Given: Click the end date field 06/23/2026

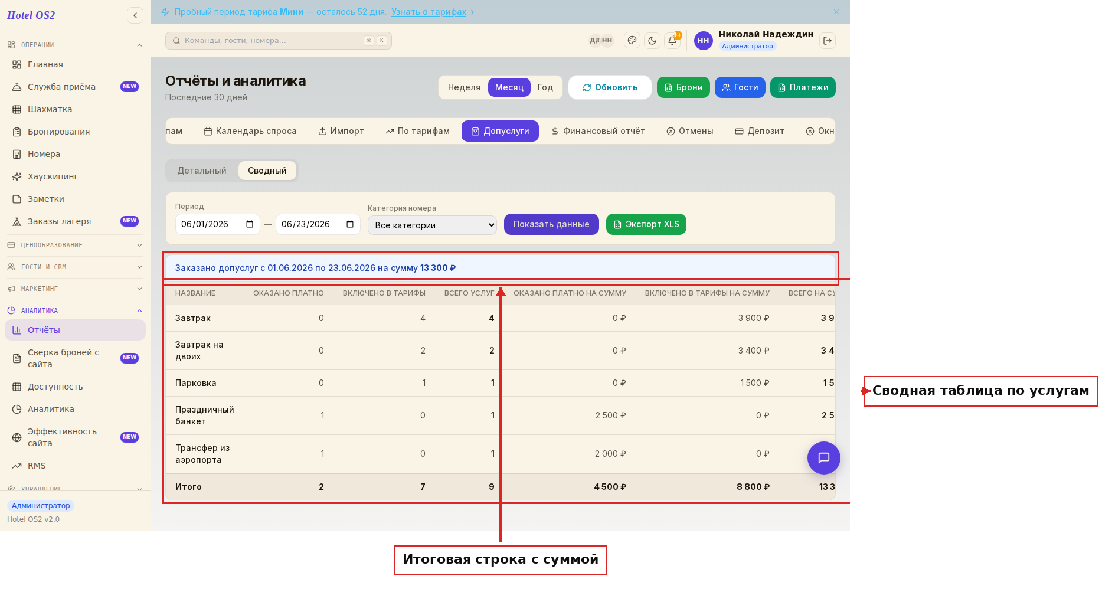Looking at the screenshot, I should pyautogui.click(x=318, y=224).
